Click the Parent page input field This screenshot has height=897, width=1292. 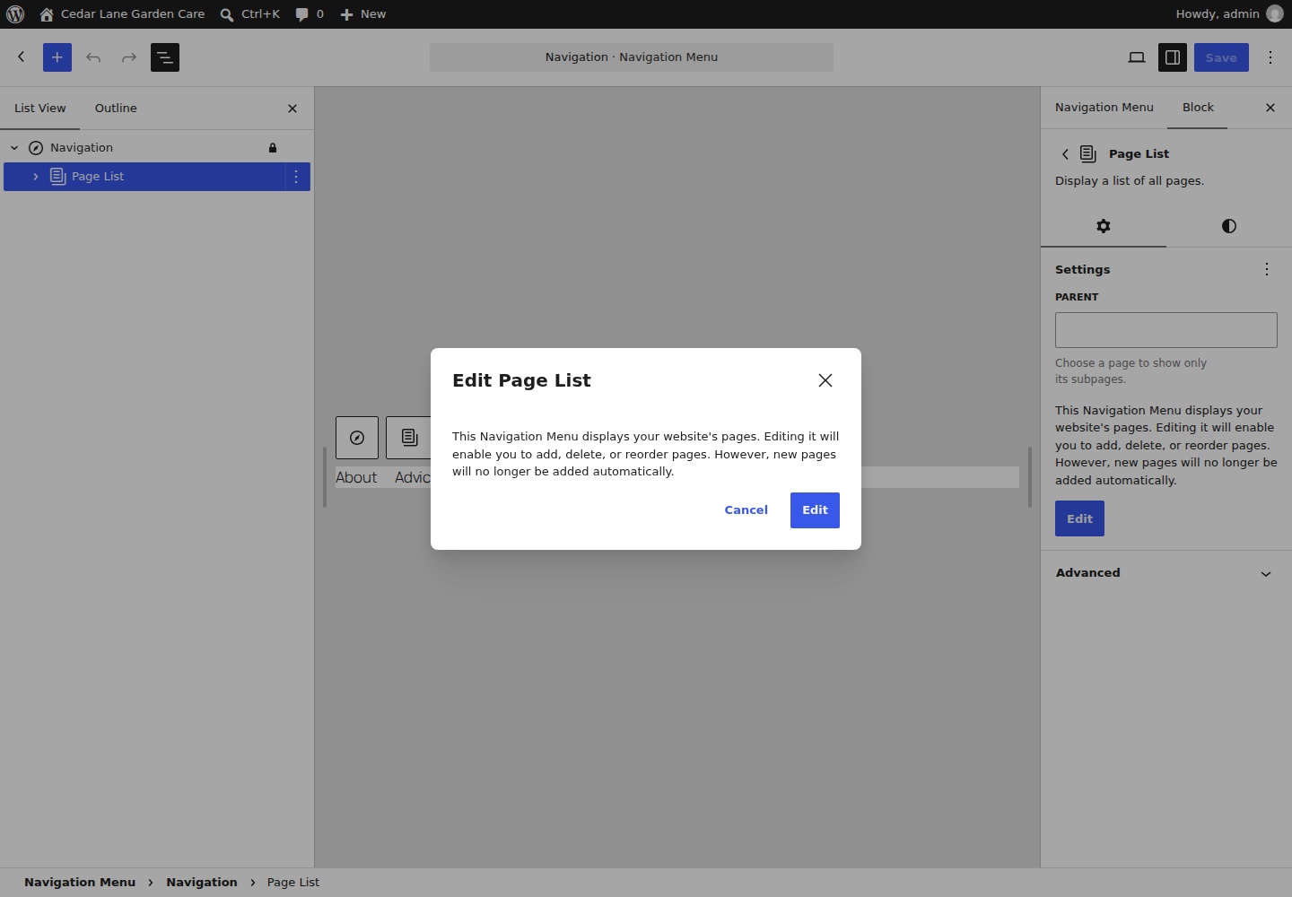pos(1165,330)
